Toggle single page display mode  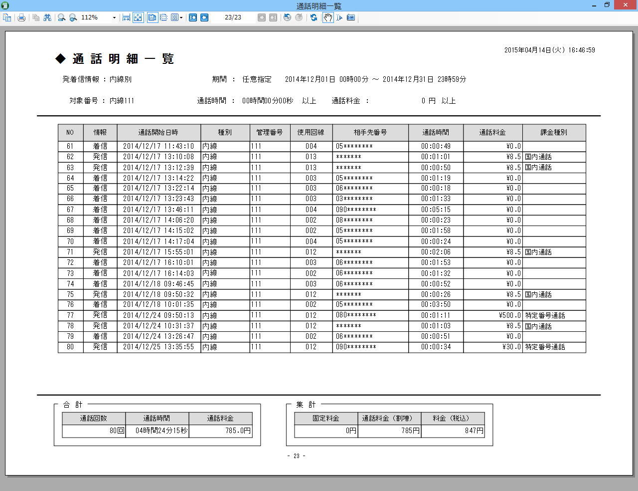click(x=152, y=17)
